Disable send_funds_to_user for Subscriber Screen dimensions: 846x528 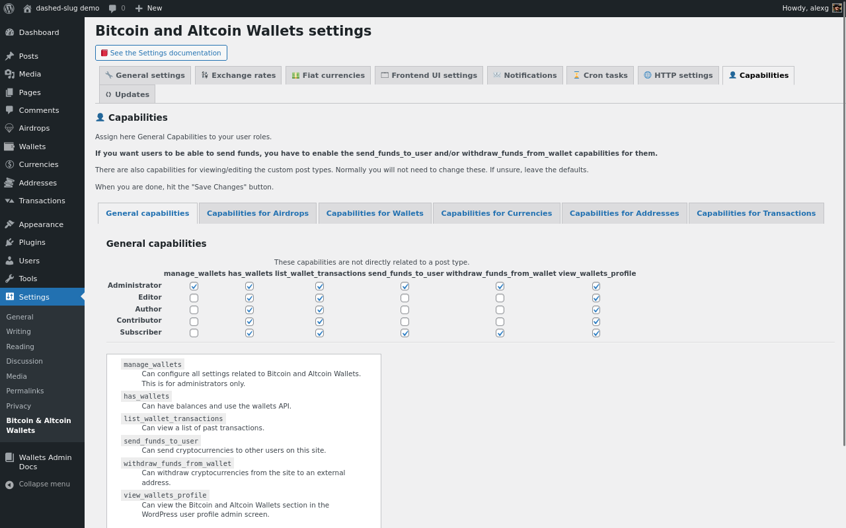pyautogui.click(x=404, y=333)
